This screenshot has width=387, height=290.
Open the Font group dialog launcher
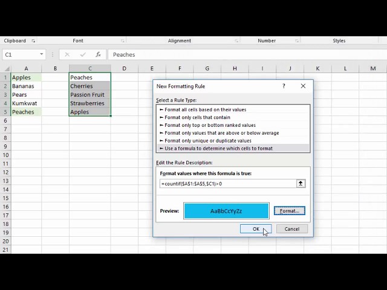(122, 41)
